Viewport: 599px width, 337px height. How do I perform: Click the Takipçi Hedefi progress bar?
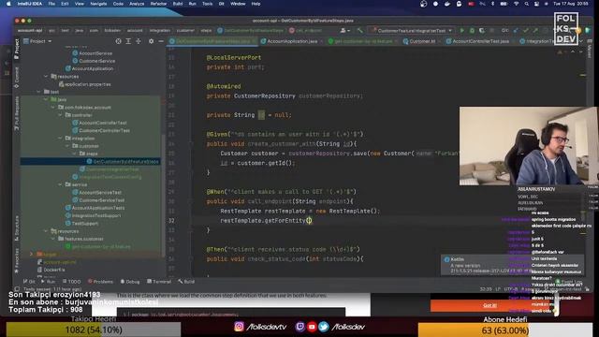pyautogui.click(x=94, y=330)
